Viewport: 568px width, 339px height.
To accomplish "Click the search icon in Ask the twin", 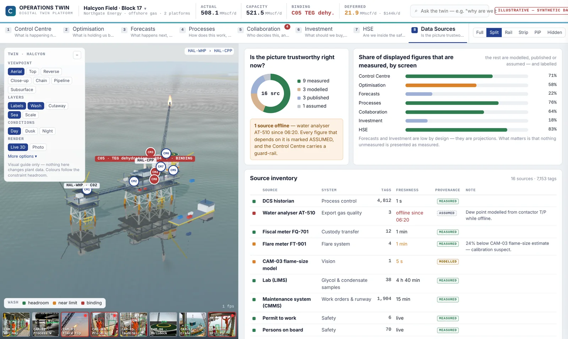I will [416, 11].
